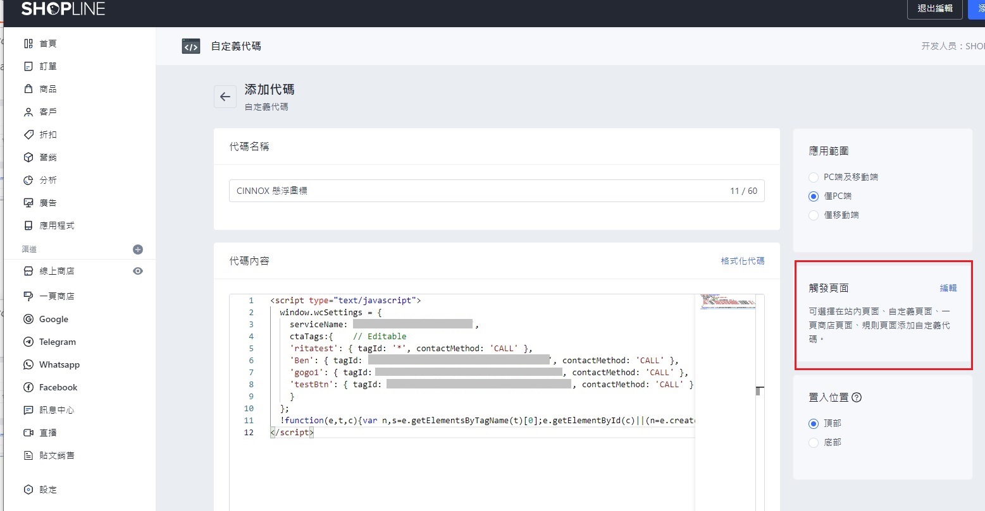The width and height of the screenshot is (985, 511).
Task: Click the Google channel icon
Action: click(x=28, y=319)
